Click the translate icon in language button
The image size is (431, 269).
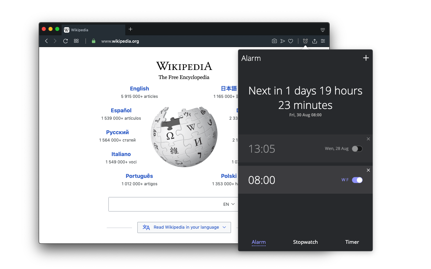(146, 227)
